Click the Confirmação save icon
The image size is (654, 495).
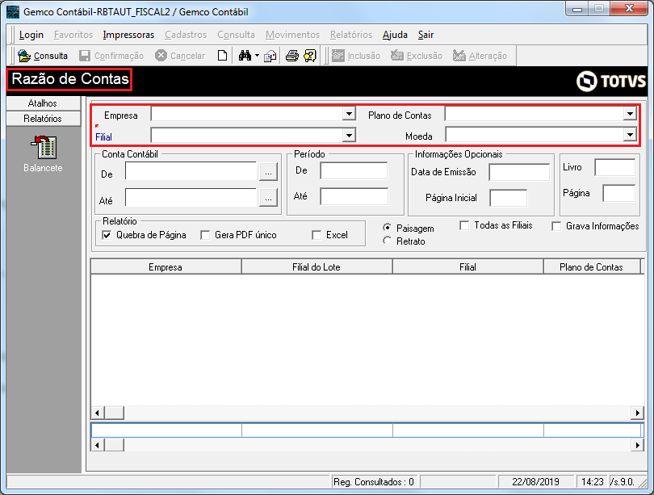point(85,56)
